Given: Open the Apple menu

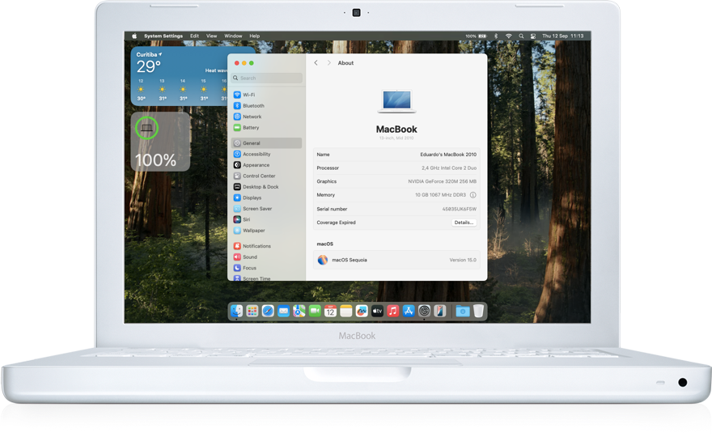Looking at the screenshot, I should click(x=135, y=36).
